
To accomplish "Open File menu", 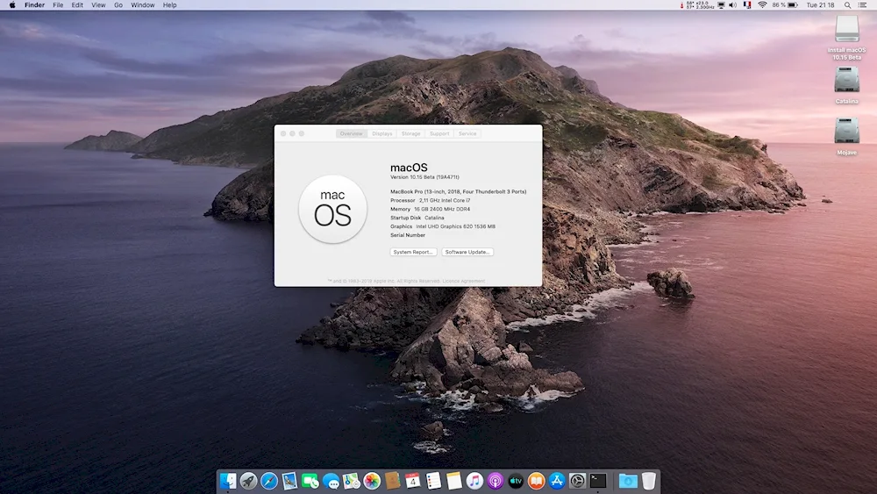I will 58,5.
